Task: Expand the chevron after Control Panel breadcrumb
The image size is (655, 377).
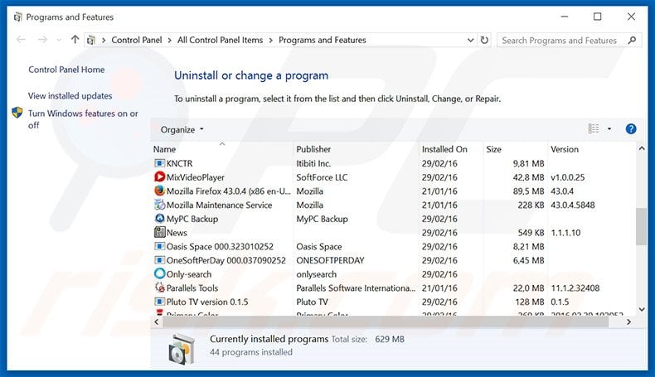Action: click(170, 40)
